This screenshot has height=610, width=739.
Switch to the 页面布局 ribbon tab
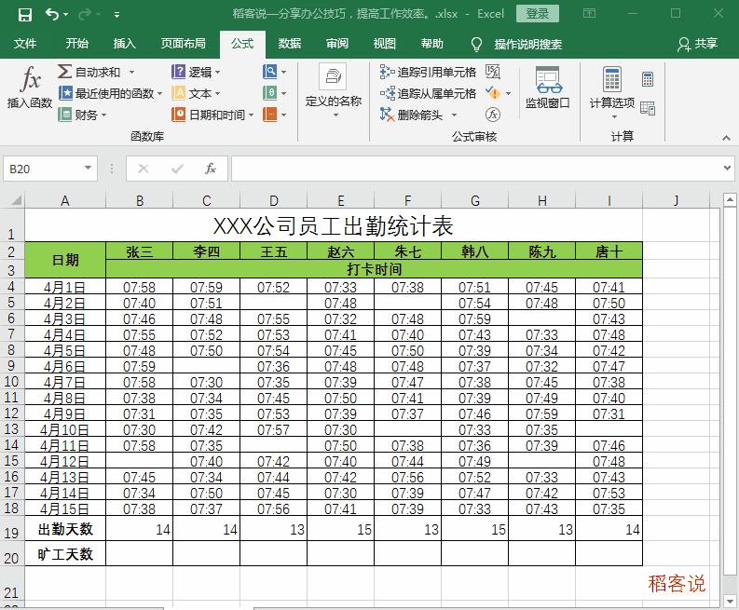(x=183, y=44)
